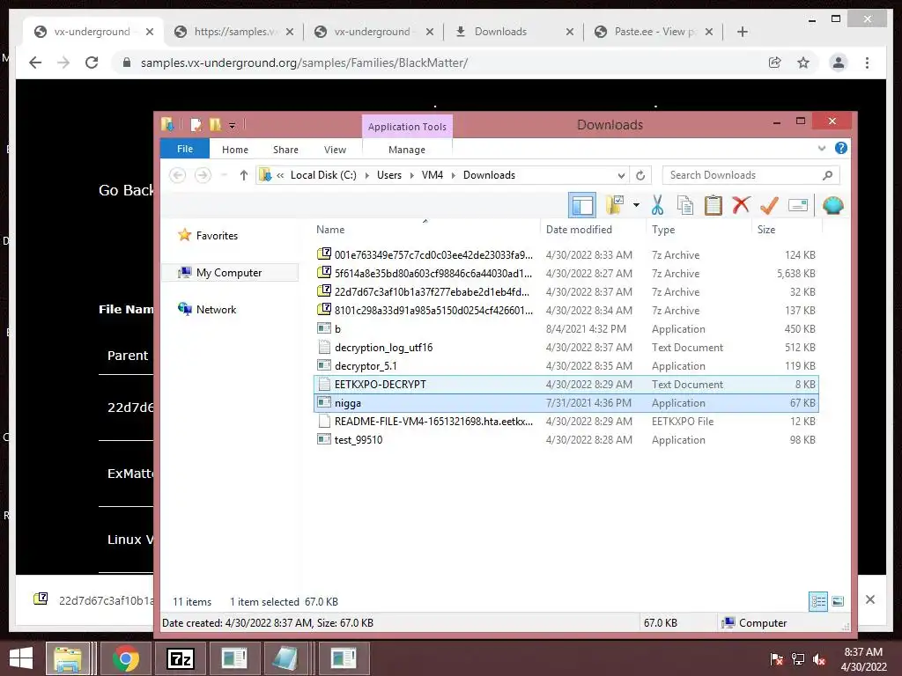Expand the ribbon with the chevron
This screenshot has width=902, height=676.
point(822,148)
